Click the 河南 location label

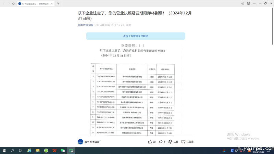129,25
